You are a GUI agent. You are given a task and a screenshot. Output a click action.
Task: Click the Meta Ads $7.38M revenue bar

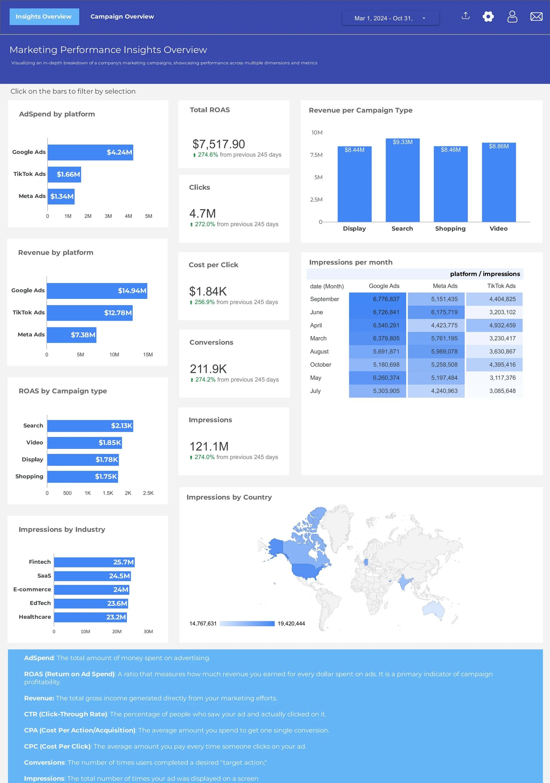pos(71,335)
